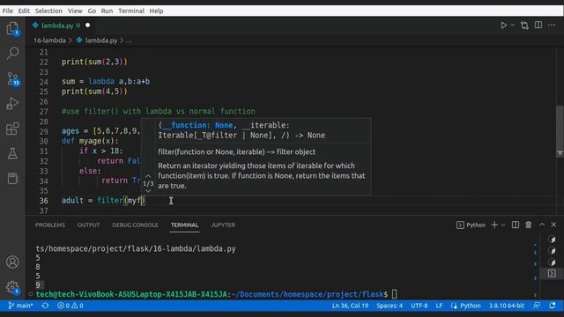Open the Help menu
Image resolution: width=564 pixels, height=317 pixels.
[157, 11]
